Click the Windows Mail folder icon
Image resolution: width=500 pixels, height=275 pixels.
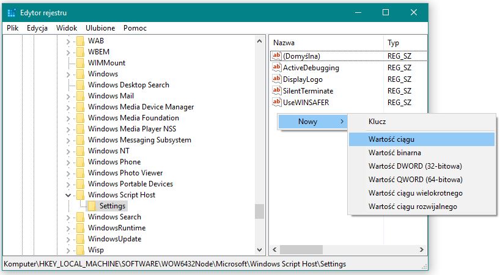click(x=80, y=95)
